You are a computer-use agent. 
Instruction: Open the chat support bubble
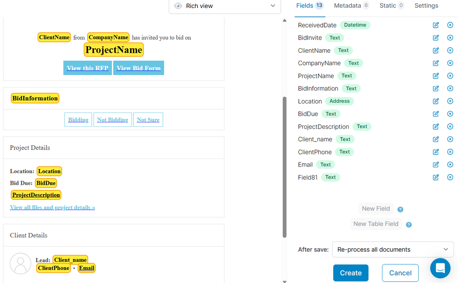[x=440, y=268]
